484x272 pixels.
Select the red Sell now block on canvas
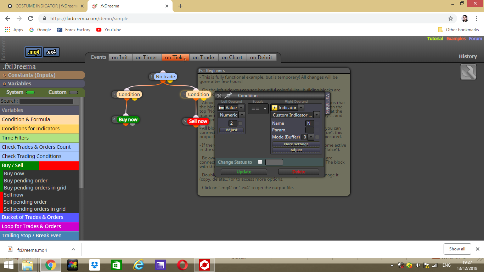point(198,121)
